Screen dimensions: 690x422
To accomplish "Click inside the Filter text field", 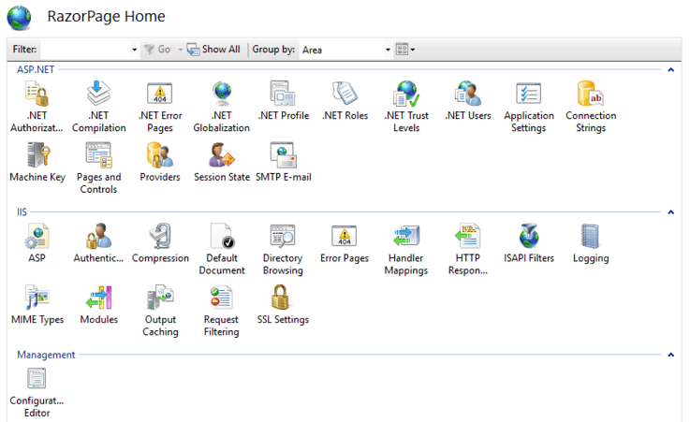I will click(84, 50).
